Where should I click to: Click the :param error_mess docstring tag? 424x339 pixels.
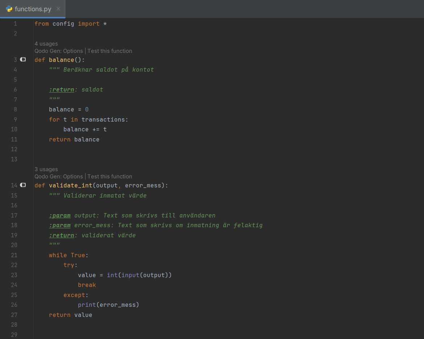coord(60,225)
